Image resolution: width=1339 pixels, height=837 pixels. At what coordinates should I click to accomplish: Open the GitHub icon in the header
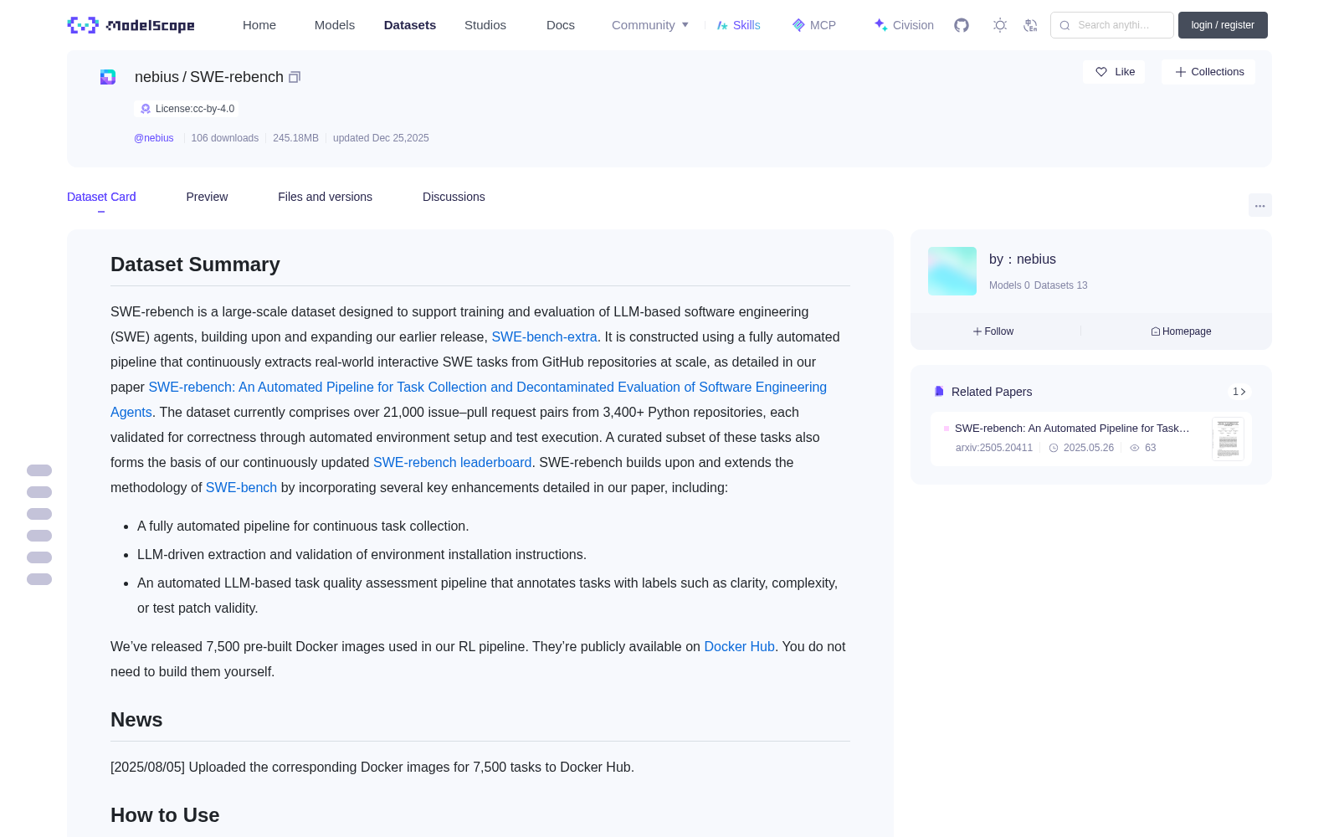click(x=962, y=25)
